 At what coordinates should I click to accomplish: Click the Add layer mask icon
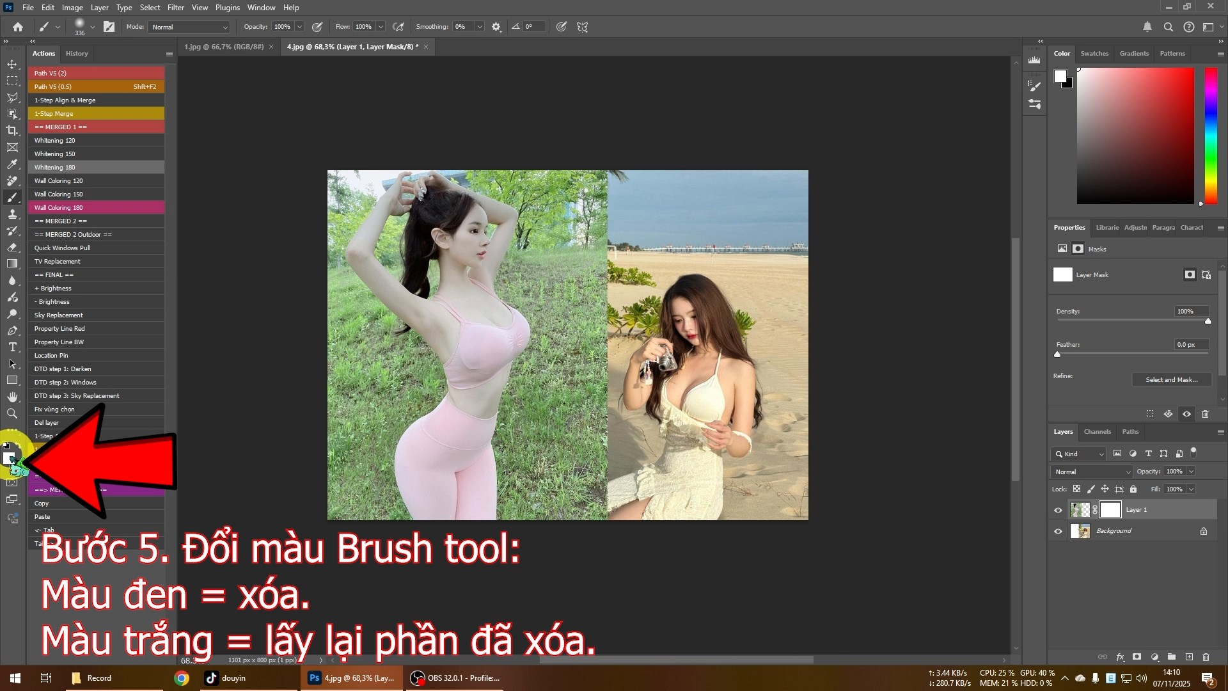tap(1137, 656)
